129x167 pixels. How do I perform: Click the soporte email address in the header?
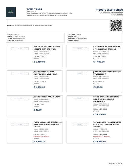pos(60,13)
